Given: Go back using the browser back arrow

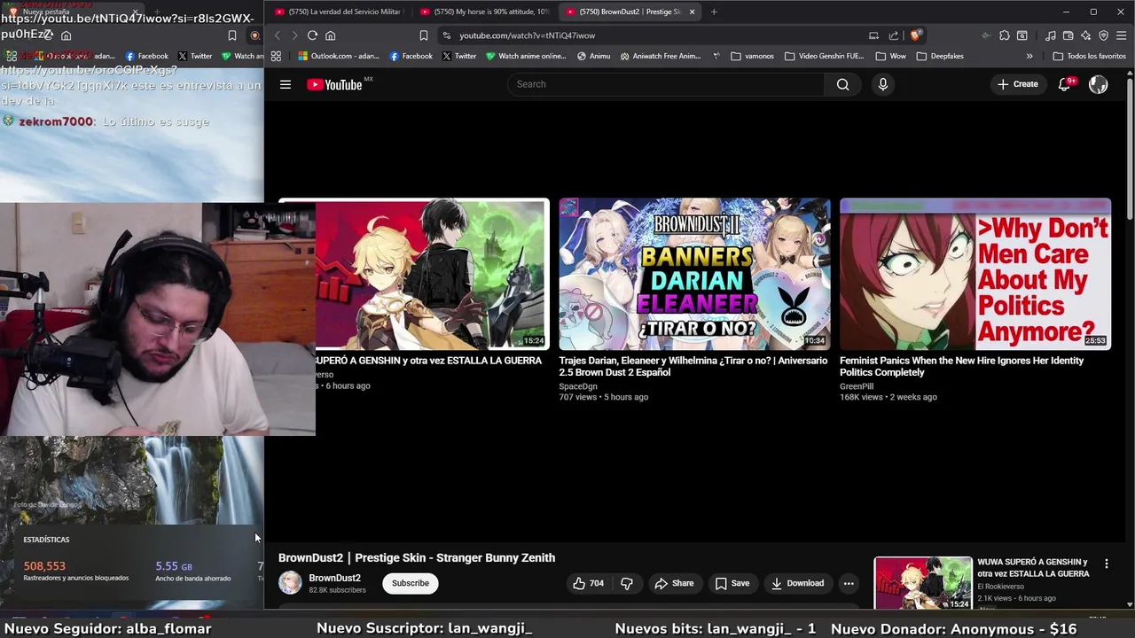Looking at the screenshot, I should pyautogui.click(x=277, y=35).
